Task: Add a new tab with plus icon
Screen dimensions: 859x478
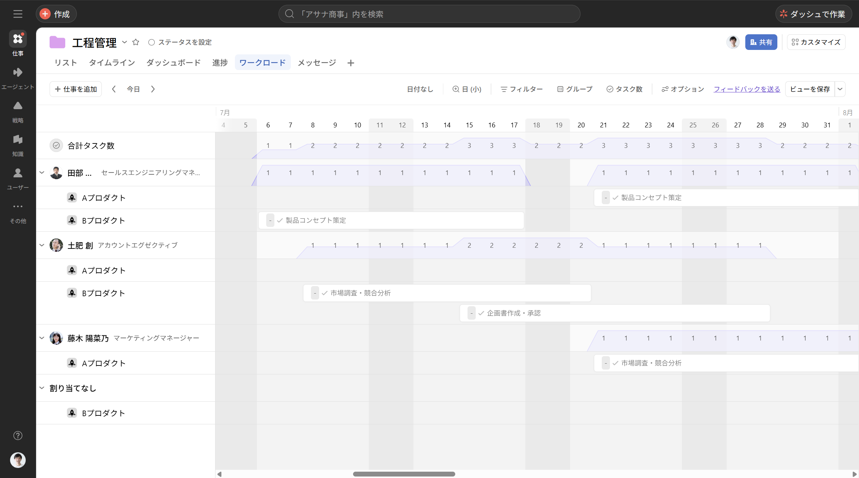Action: click(x=351, y=63)
